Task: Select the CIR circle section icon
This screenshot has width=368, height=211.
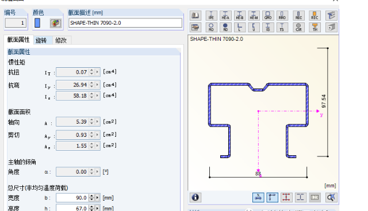Action: (298, 27)
